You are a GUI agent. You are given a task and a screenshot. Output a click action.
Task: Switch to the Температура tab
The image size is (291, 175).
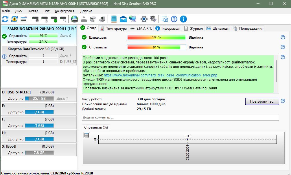coord(113,29)
